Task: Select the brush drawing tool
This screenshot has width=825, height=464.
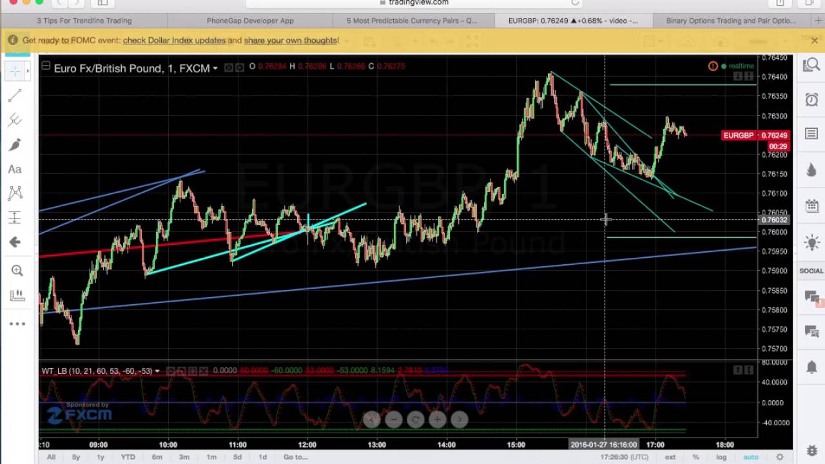Action: click(x=15, y=144)
